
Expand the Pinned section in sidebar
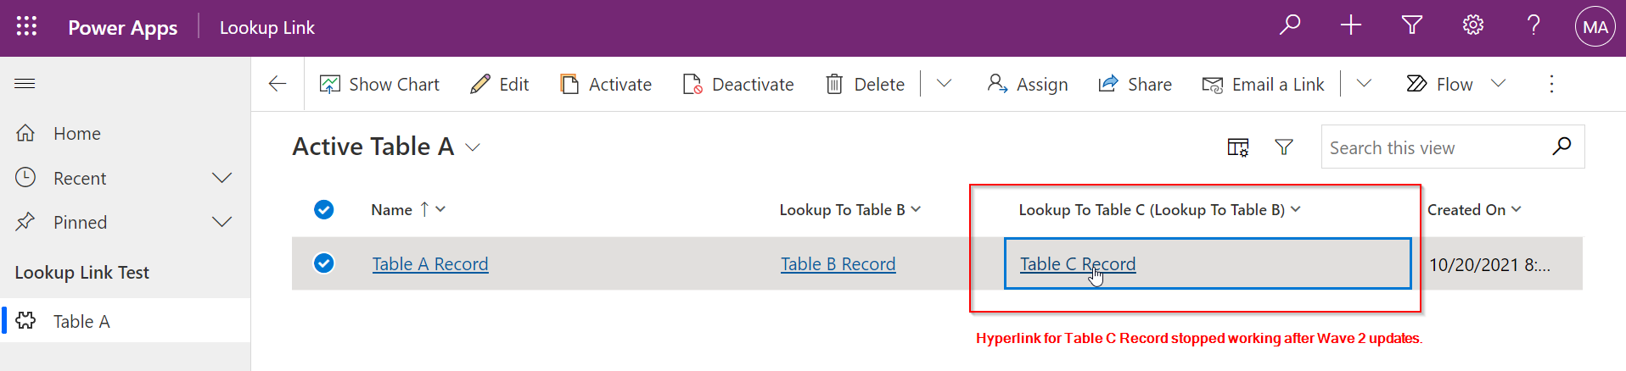pyautogui.click(x=221, y=222)
